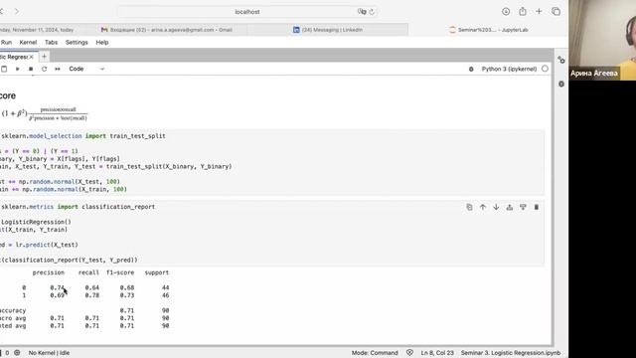
Task: Open a new launcher tab in JupyterLab
Action: (x=44, y=57)
